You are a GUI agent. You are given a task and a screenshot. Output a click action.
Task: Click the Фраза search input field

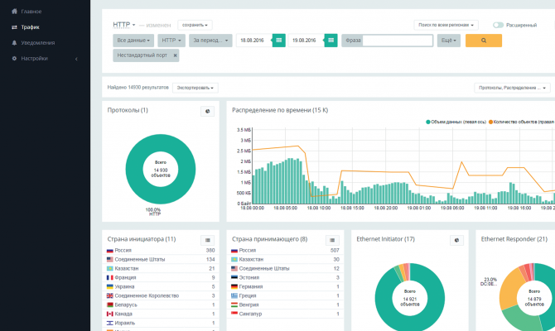[398, 41]
